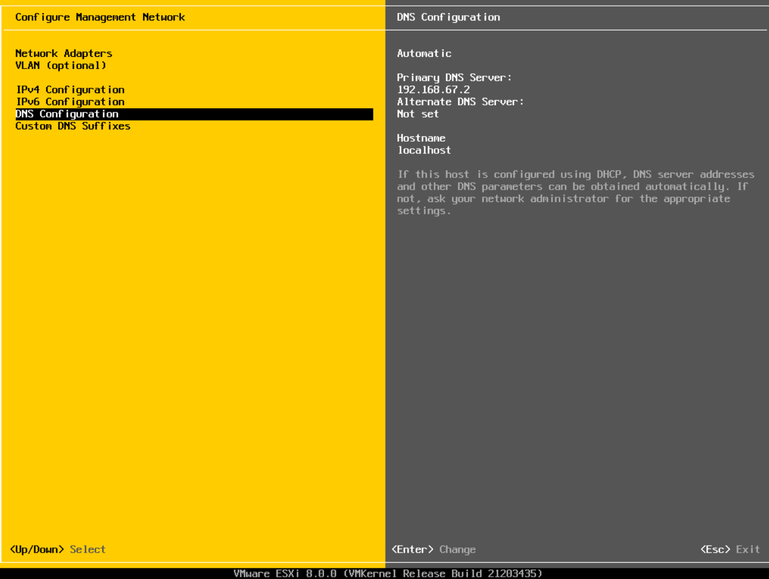Image resolution: width=769 pixels, height=579 pixels.
Task: Choose Custom DNS Suffixes entry
Action: (73, 126)
